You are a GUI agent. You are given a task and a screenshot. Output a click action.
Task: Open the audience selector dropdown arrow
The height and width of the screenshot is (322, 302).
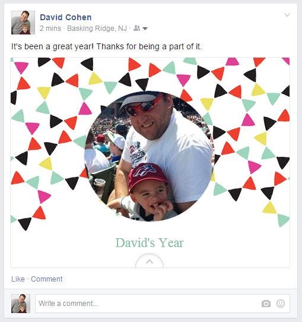145,29
